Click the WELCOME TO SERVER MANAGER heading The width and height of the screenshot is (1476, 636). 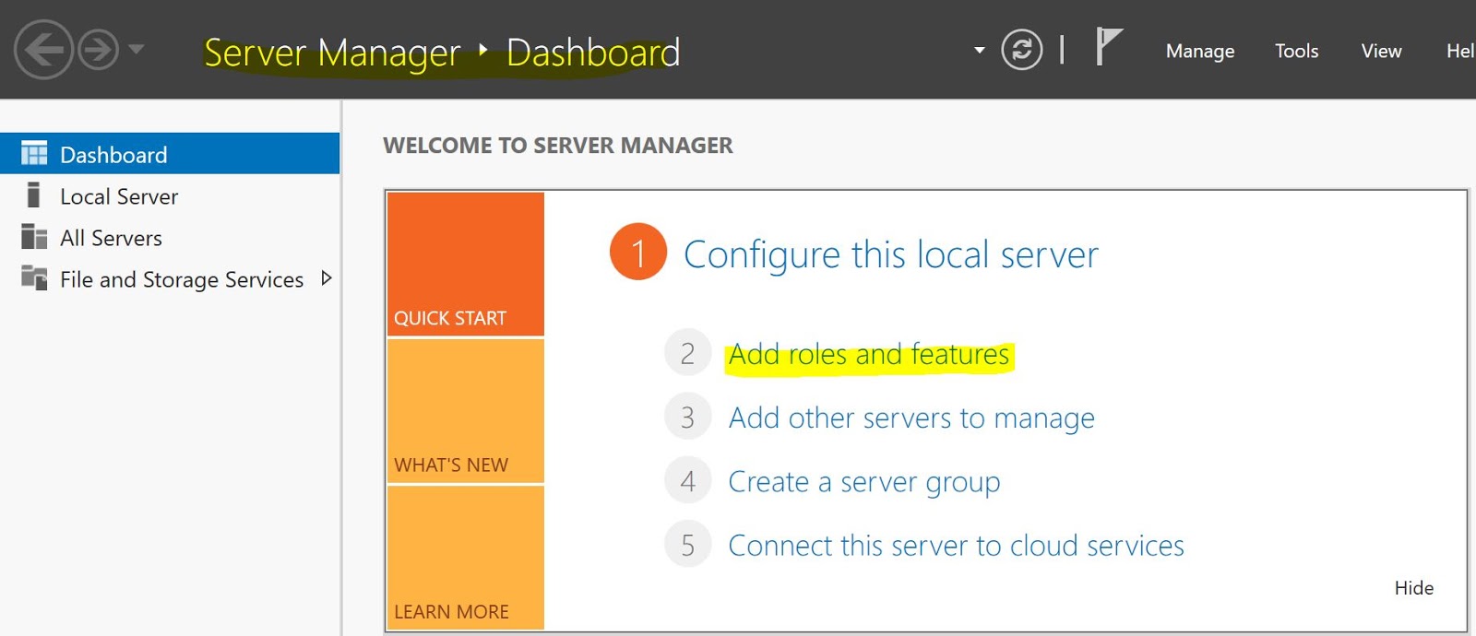click(558, 146)
